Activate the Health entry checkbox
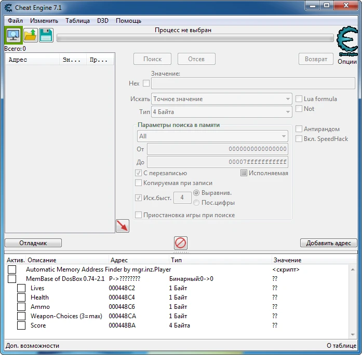Viewport: 362px width, 355px height. click(x=21, y=297)
